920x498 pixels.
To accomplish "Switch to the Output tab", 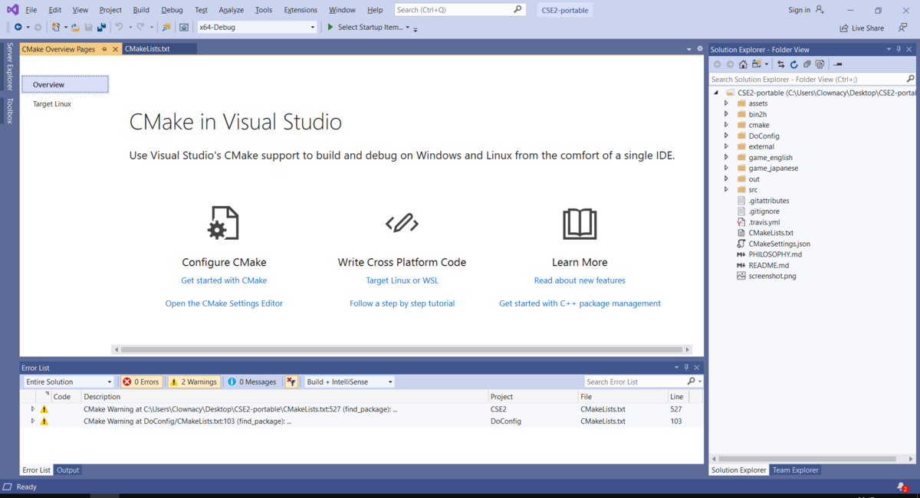I will tap(67, 470).
